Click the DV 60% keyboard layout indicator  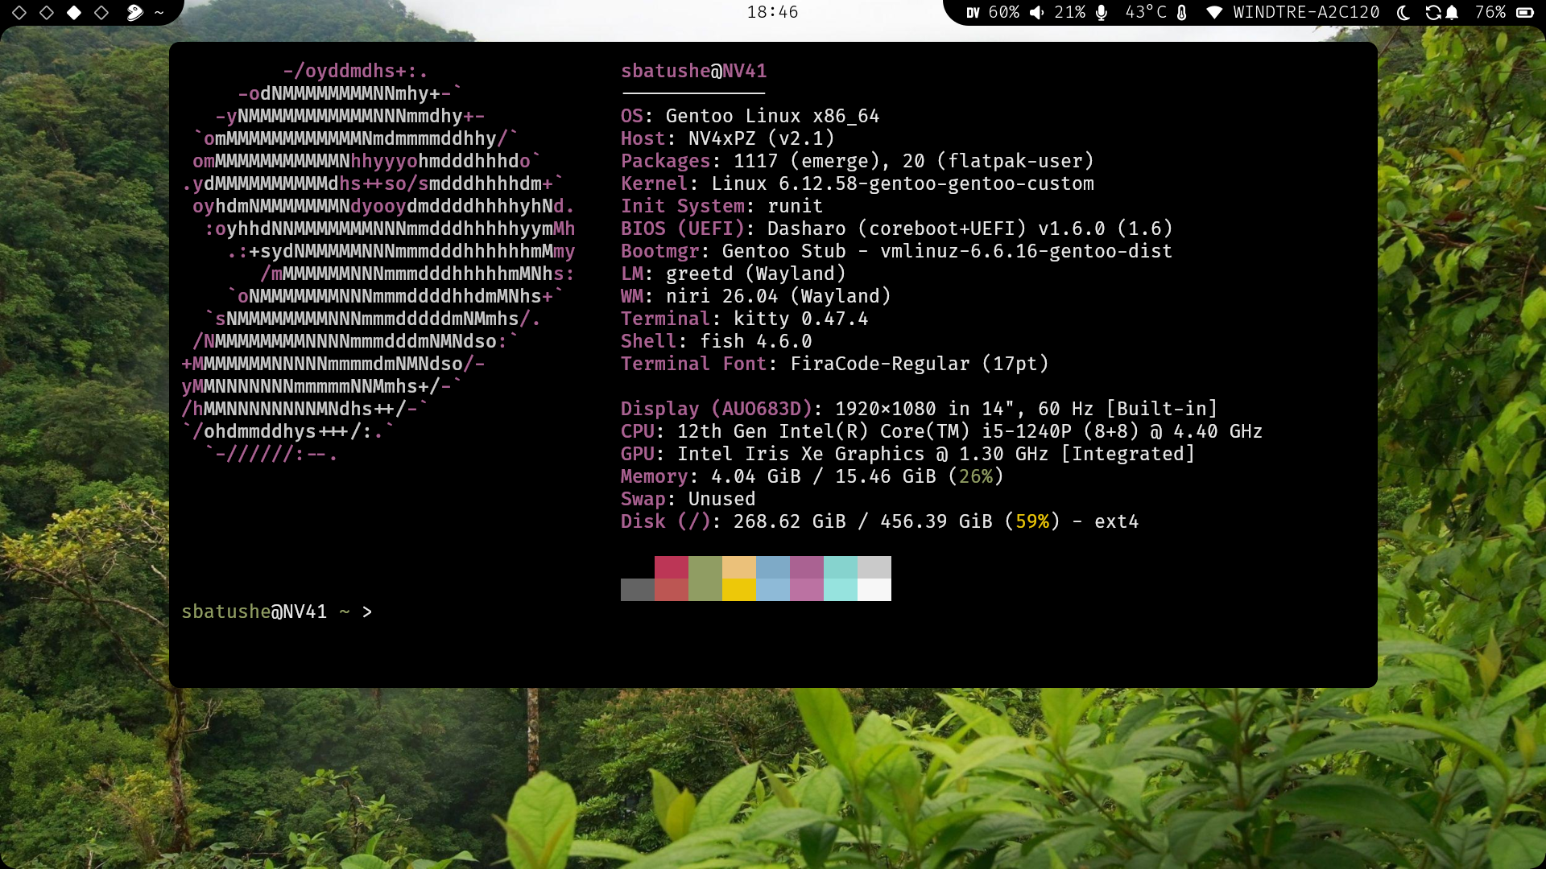[992, 12]
